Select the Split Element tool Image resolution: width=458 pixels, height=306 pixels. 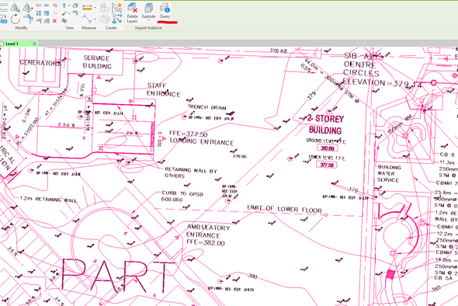[x=39, y=5]
